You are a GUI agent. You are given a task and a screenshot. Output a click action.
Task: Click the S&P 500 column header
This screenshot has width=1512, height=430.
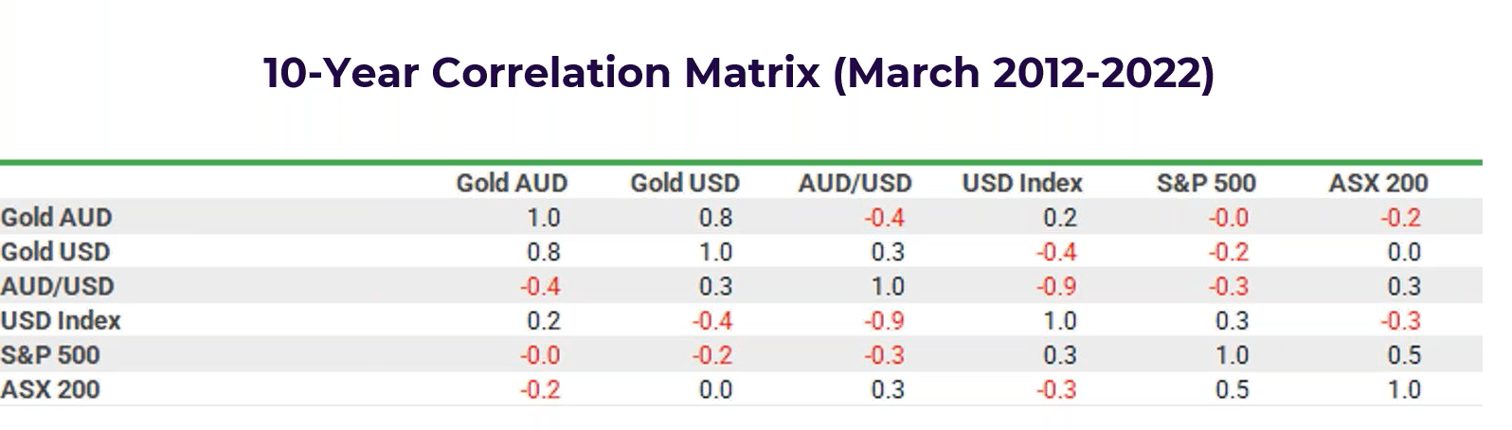[1205, 183]
